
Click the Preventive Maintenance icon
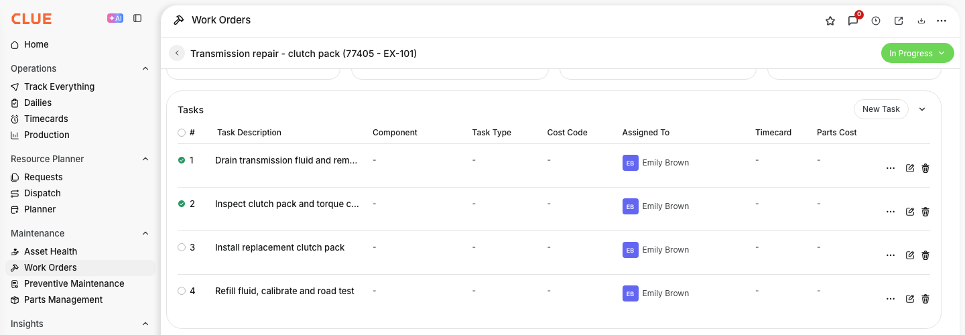click(15, 284)
